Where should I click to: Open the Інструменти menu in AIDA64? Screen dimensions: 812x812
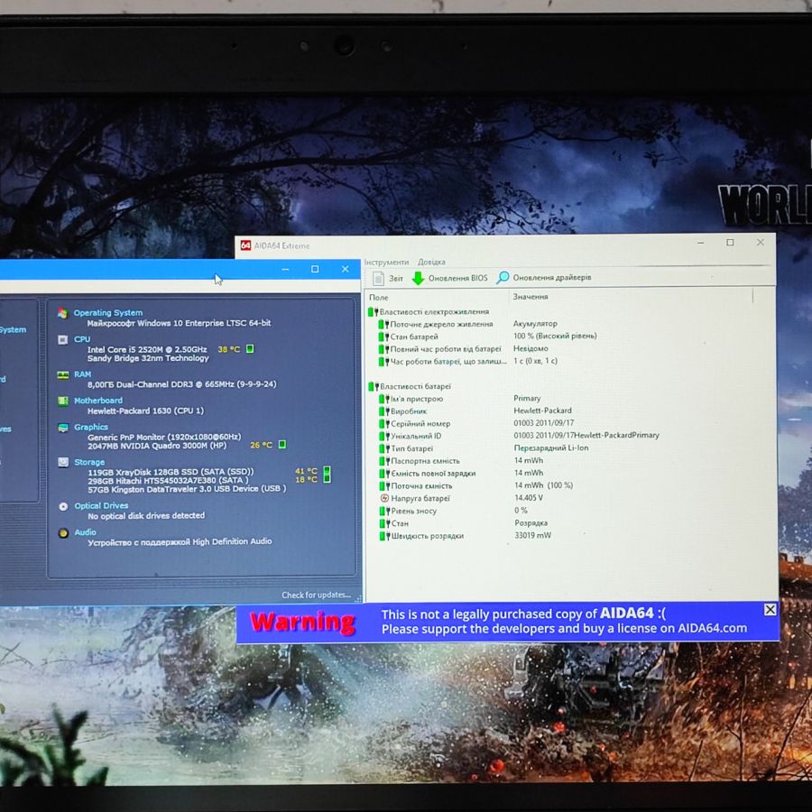[x=386, y=262]
